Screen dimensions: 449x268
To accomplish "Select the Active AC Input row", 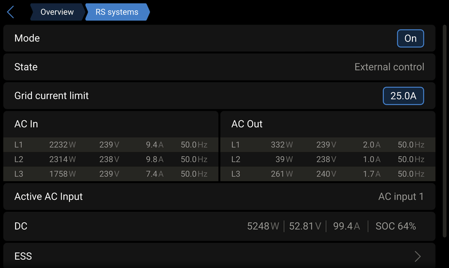I will coord(219,196).
